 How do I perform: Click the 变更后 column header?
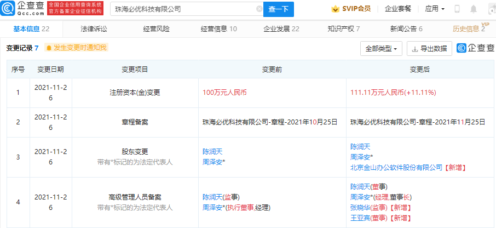420,70
